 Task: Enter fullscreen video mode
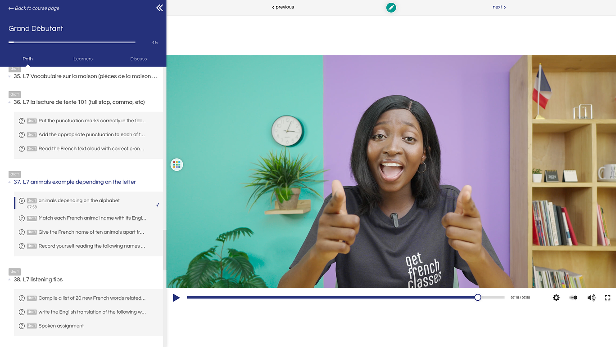pos(607,298)
